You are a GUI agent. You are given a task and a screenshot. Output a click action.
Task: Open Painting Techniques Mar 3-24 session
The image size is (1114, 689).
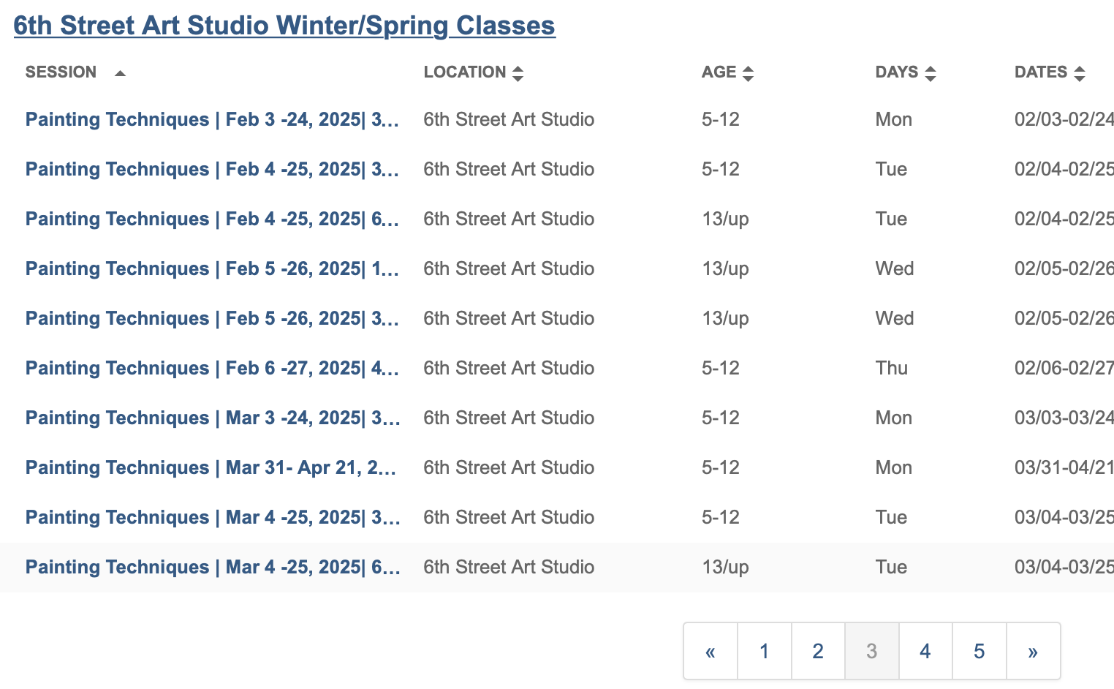pos(212,418)
